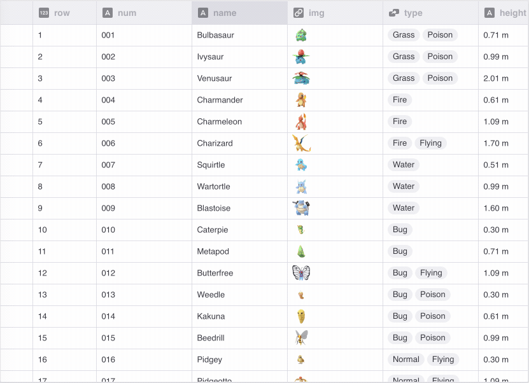Click the Grass badge on Bulbasaur's row
This screenshot has width=529, height=383.
[x=403, y=35]
